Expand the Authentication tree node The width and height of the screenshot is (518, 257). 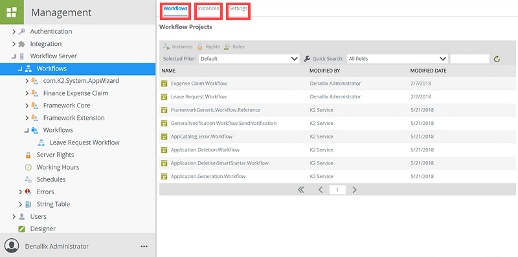[14, 32]
